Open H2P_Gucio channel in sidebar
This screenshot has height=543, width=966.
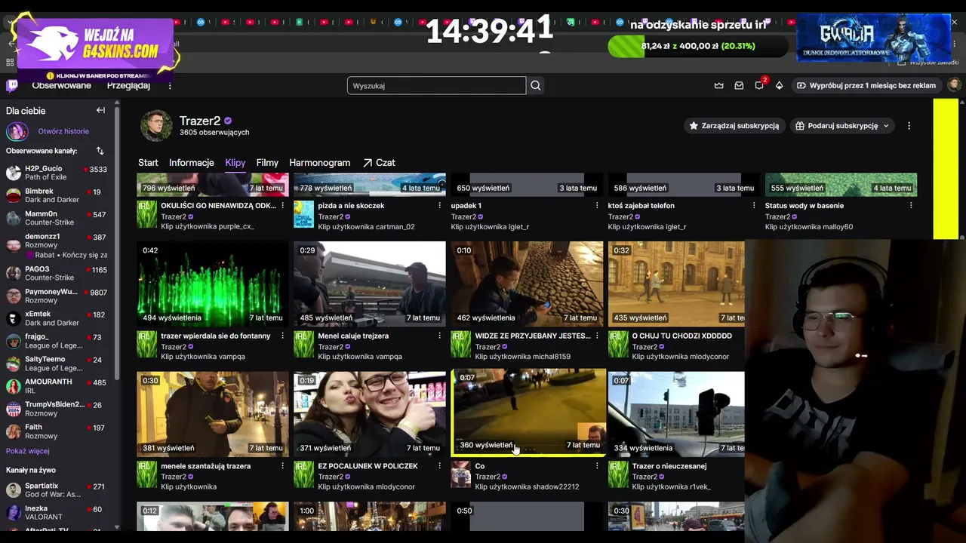pos(57,173)
